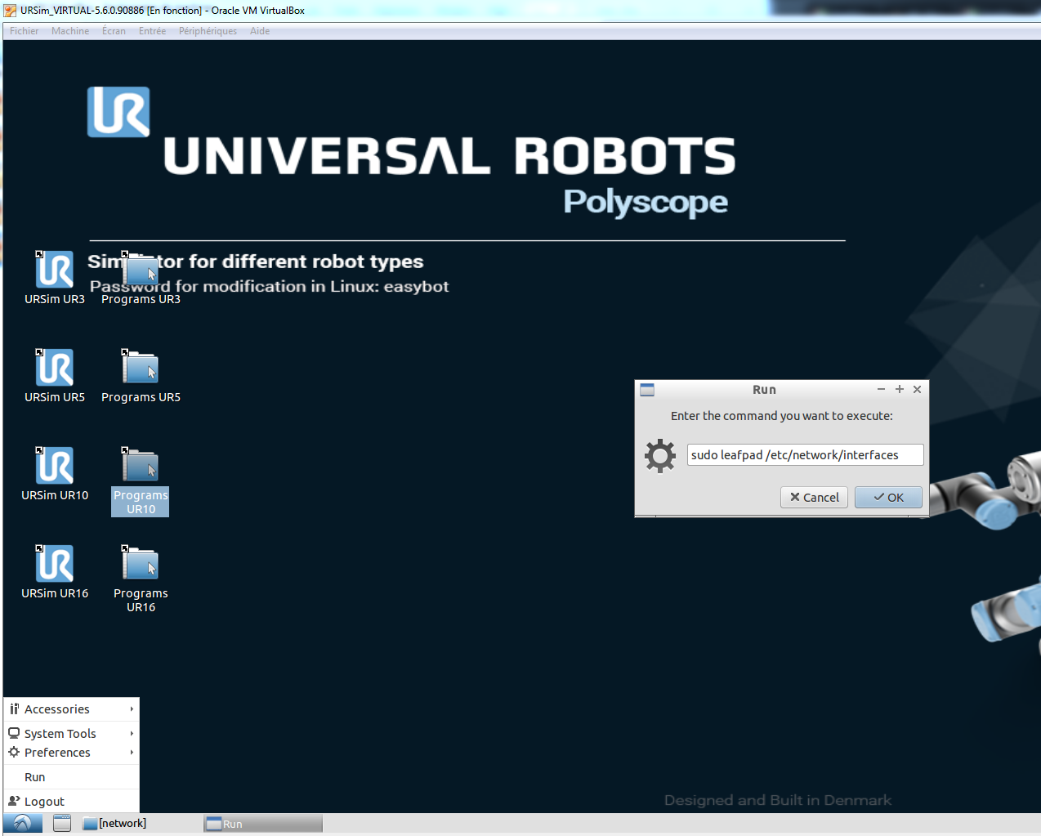Screen dimensions: 1041x836
Task: Launch the URSim UR5 simulator
Action: coord(54,368)
